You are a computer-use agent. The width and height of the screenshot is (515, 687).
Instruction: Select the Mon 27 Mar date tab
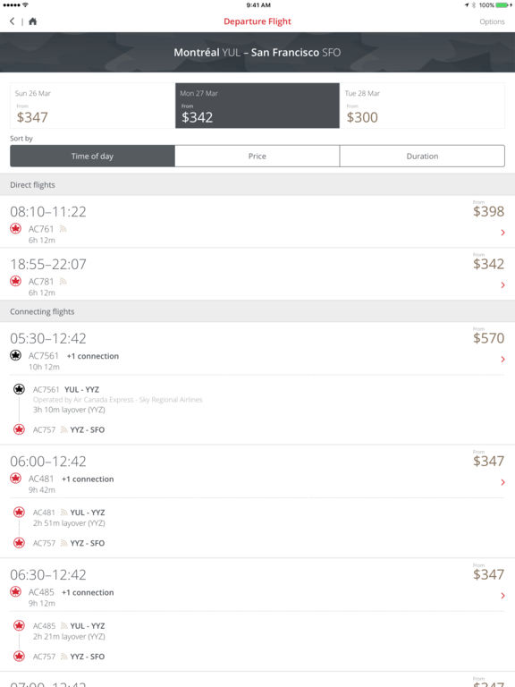pos(257,106)
